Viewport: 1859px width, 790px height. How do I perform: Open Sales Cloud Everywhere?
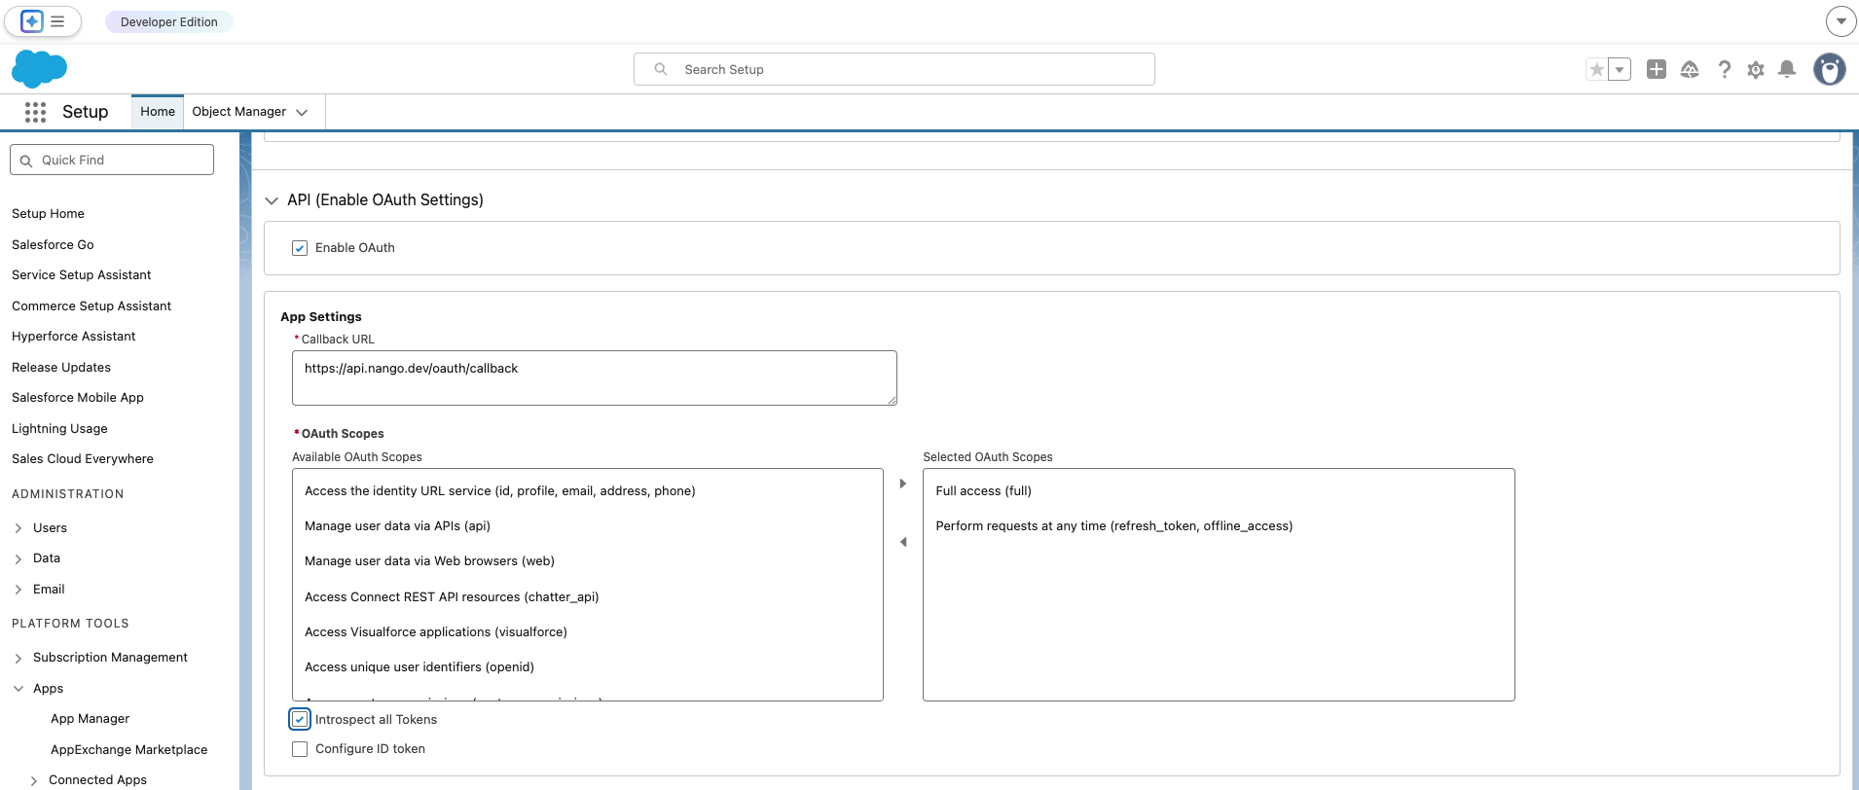click(83, 459)
